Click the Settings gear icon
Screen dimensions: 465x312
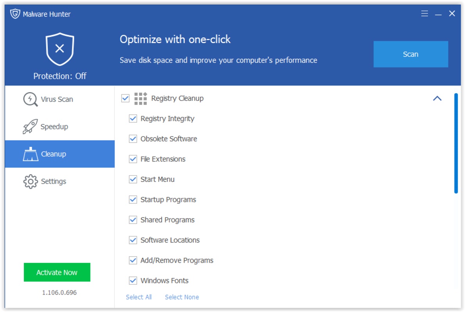pos(30,181)
